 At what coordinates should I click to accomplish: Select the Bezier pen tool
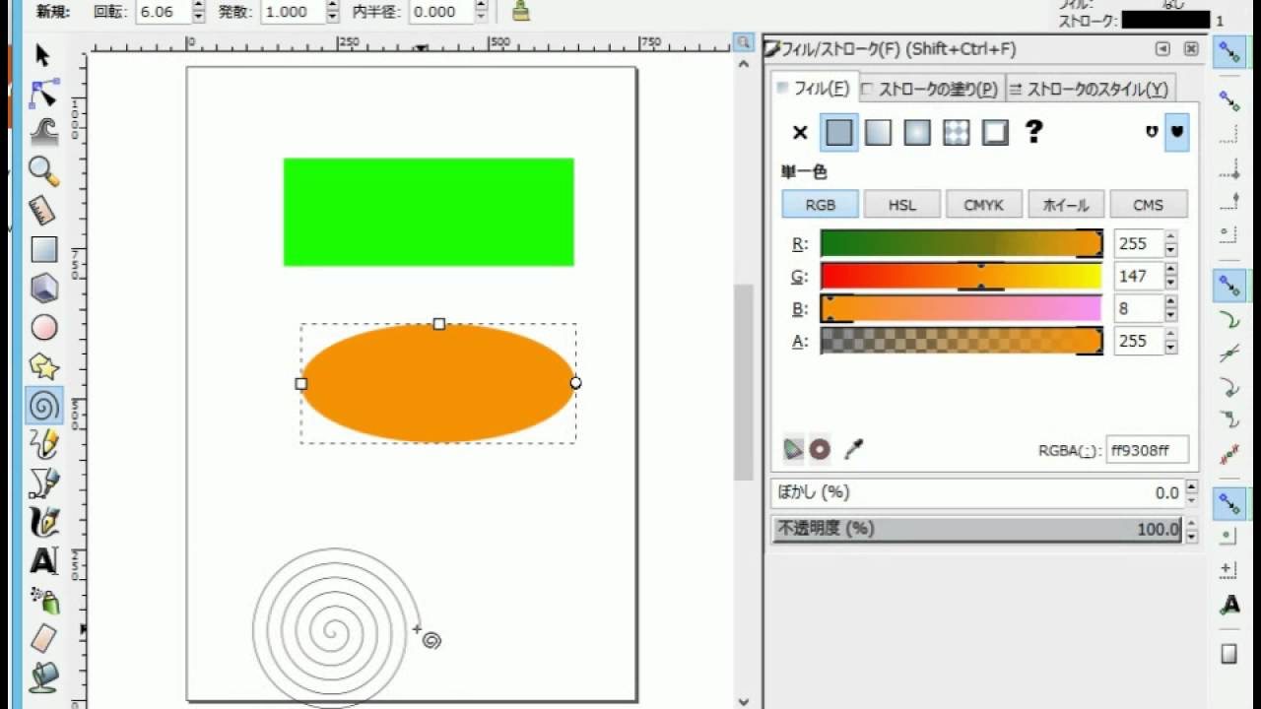[x=44, y=483]
